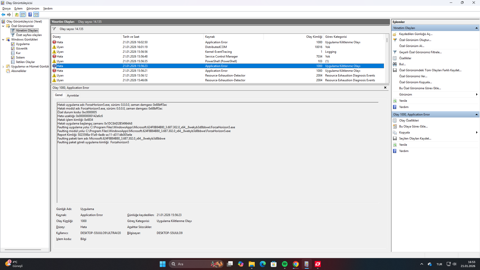480x270 pixels.
Task: Click the binoculars Bul icon
Action: (395, 64)
